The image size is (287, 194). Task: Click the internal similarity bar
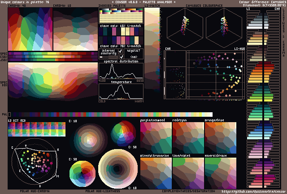[x=109, y=57]
